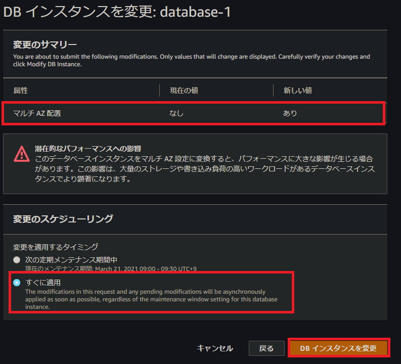Click the new value あり cell
Viewport: 401px width, 364px height.
(x=290, y=113)
